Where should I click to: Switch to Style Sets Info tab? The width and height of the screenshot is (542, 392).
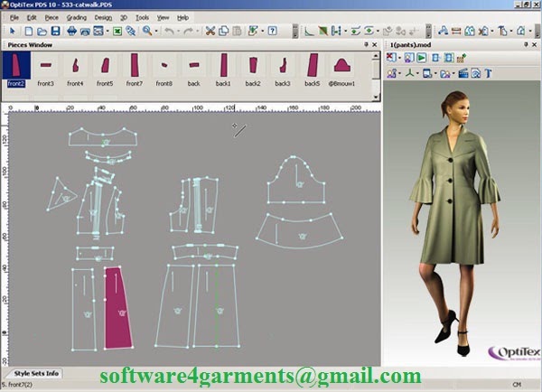(36, 373)
